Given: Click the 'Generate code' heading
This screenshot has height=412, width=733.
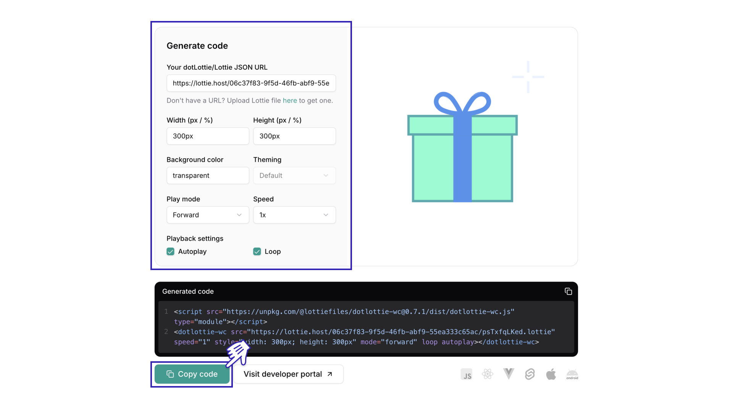Looking at the screenshot, I should pos(197,46).
